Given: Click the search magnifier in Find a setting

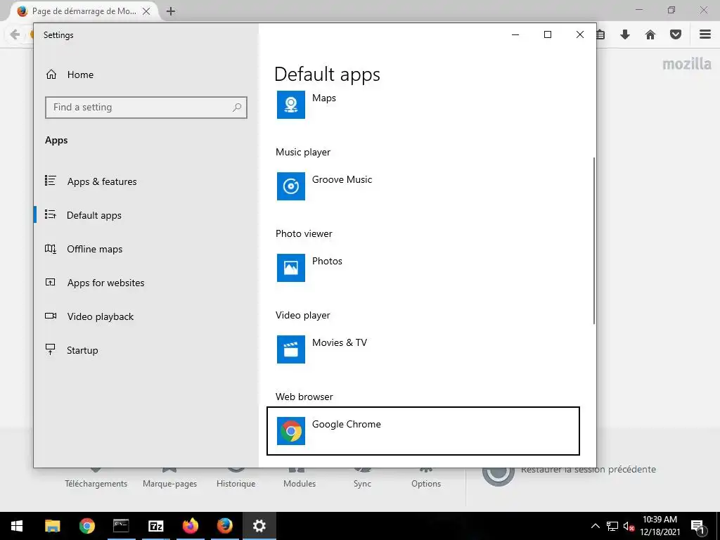Looking at the screenshot, I should pos(236,108).
